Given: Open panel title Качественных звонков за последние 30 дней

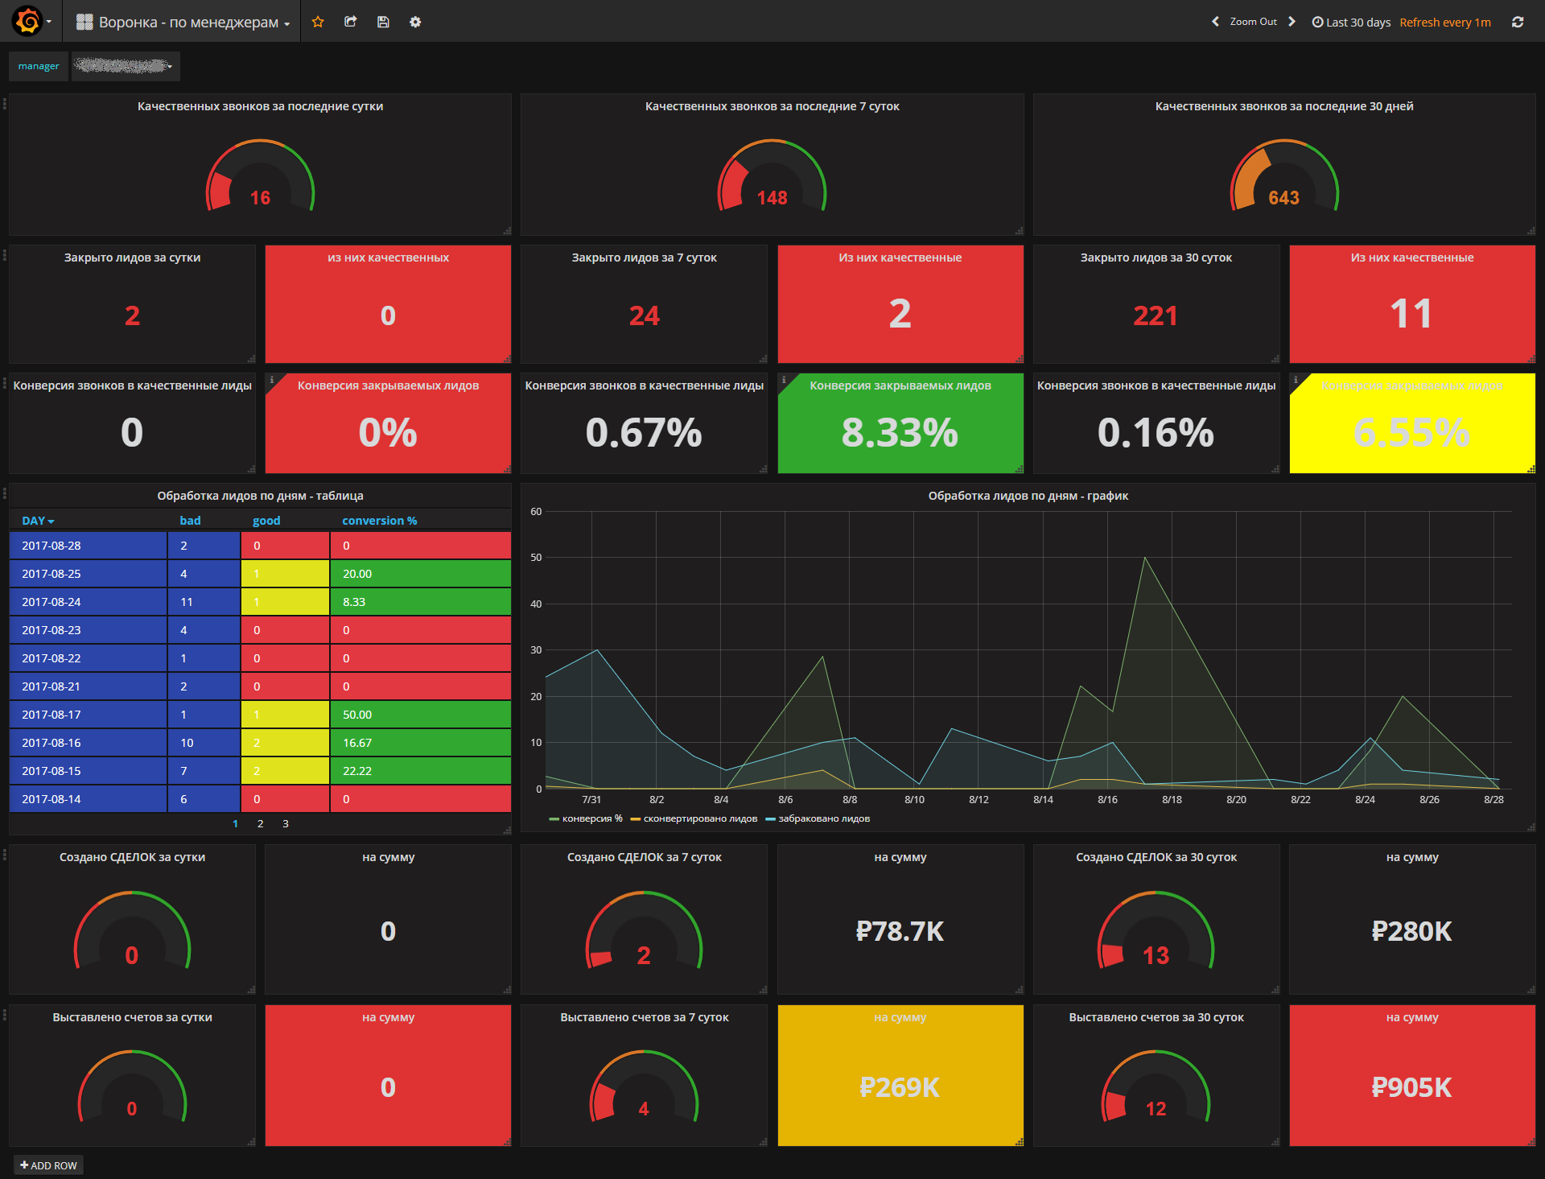Looking at the screenshot, I should [x=1284, y=106].
